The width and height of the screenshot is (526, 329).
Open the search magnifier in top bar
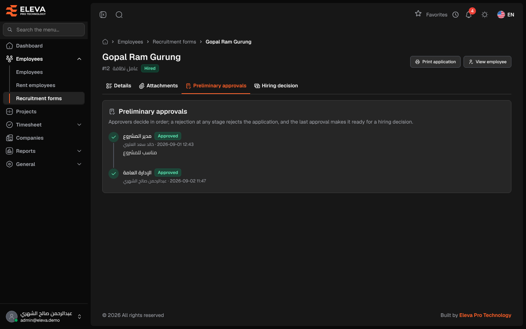click(x=119, y=15)
